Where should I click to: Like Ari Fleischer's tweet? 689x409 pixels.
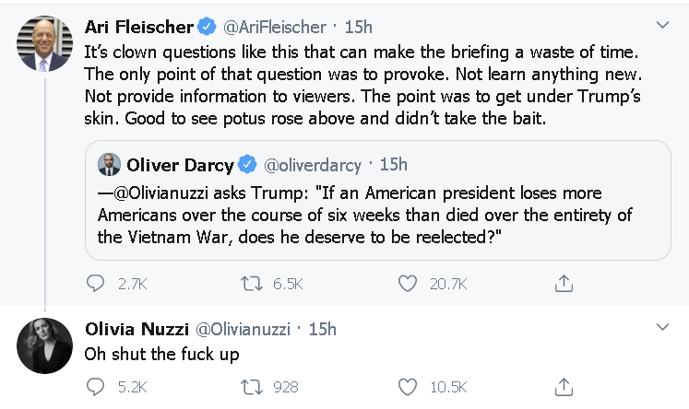tap(408, 284)
